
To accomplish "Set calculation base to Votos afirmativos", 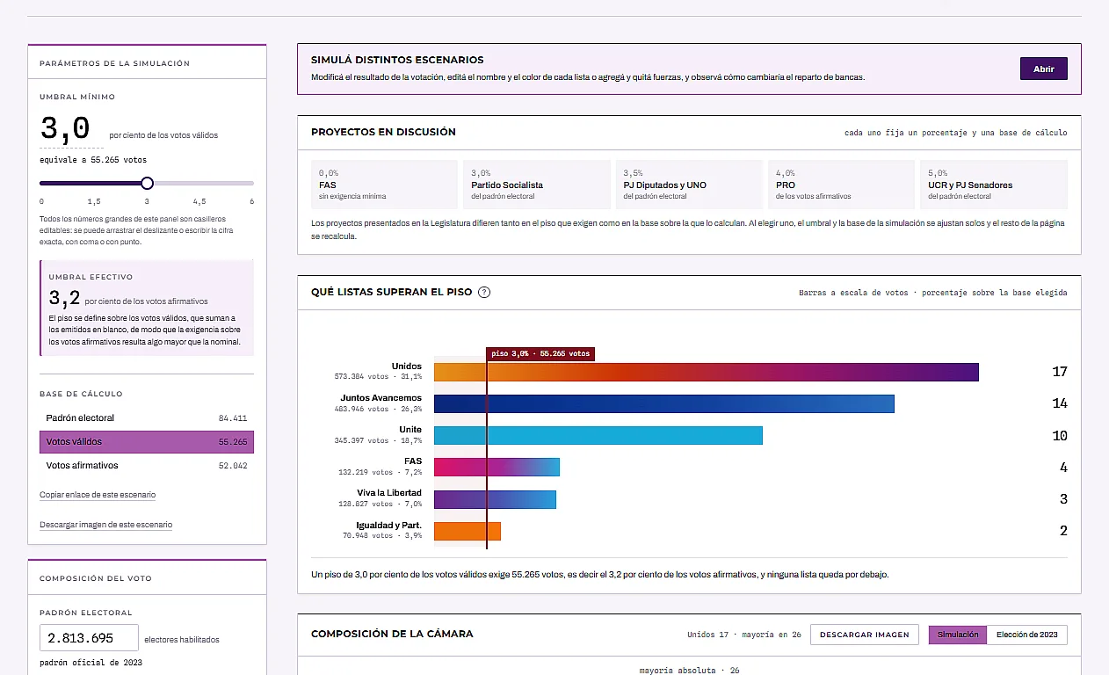I will tap(147, 466).
